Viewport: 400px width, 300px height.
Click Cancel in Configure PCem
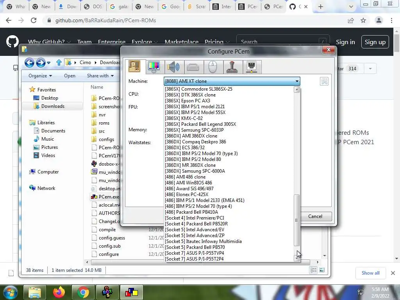tap(315, 216)
